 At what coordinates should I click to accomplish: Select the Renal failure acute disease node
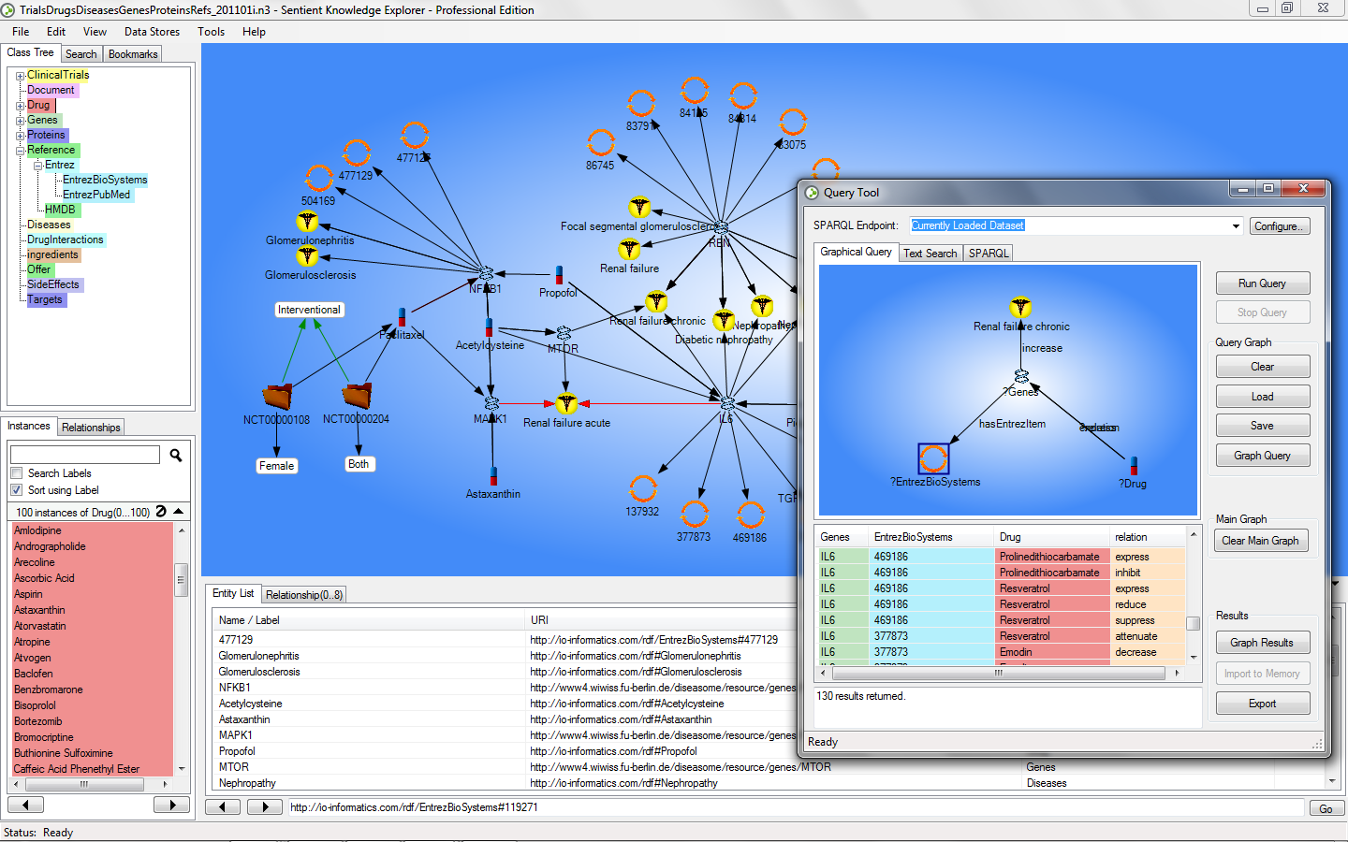pos(566,404)
